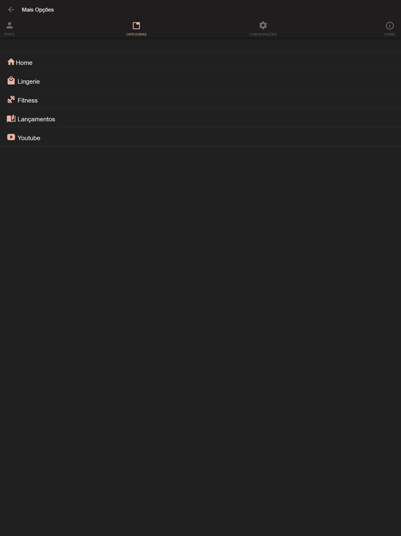
Task: Select the Lingerie category text
Action: tap(29, 81)
